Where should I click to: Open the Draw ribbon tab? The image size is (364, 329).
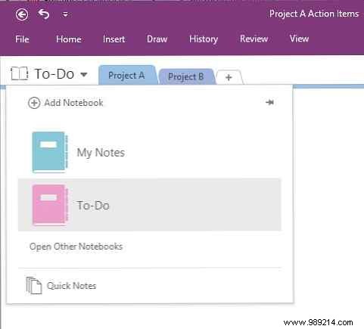coord(157,39)
